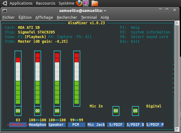Toggle mute box under the Headphone channel
Screen dimensions: 181x133
(38, 111)
